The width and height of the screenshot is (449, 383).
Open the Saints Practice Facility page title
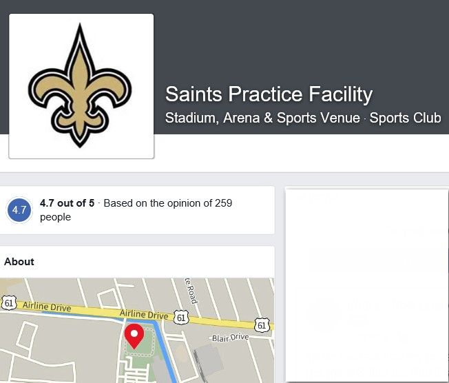click(269, 94)
